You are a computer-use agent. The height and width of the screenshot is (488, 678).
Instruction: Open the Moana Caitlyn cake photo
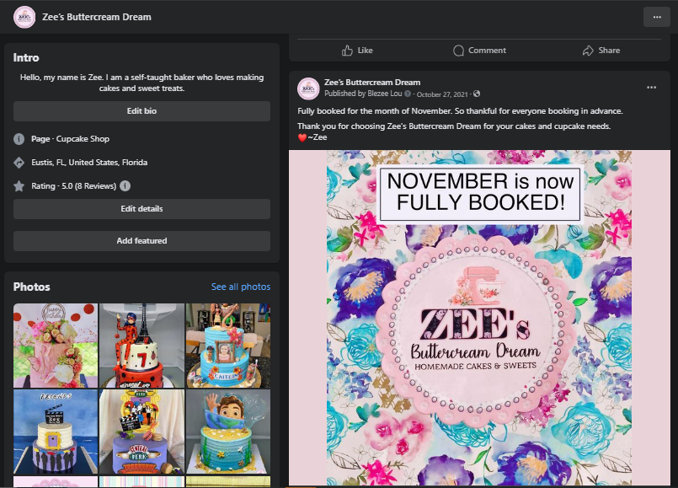click(228, 346)
